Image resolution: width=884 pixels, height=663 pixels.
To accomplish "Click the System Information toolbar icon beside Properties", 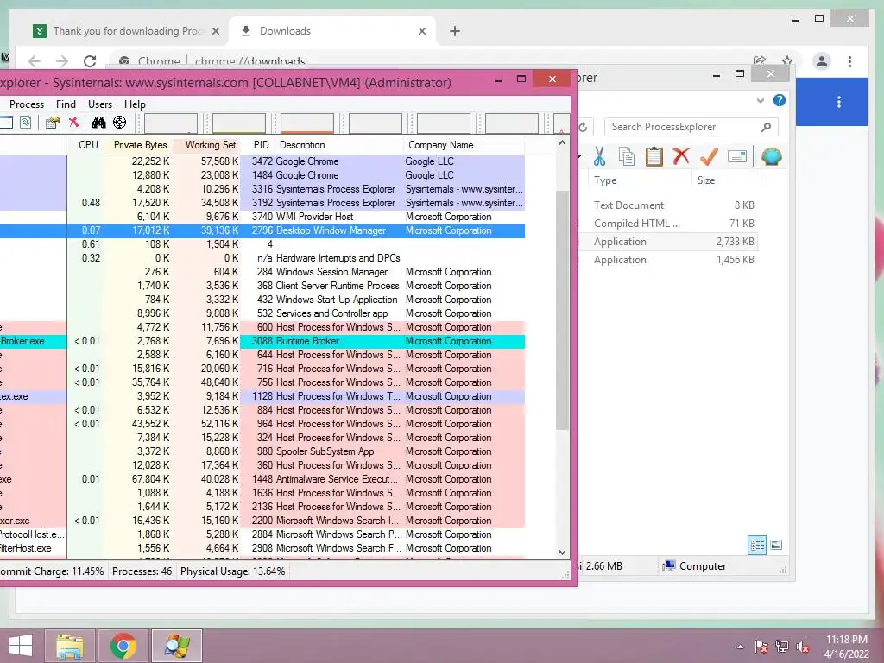I will click(25, 123).
